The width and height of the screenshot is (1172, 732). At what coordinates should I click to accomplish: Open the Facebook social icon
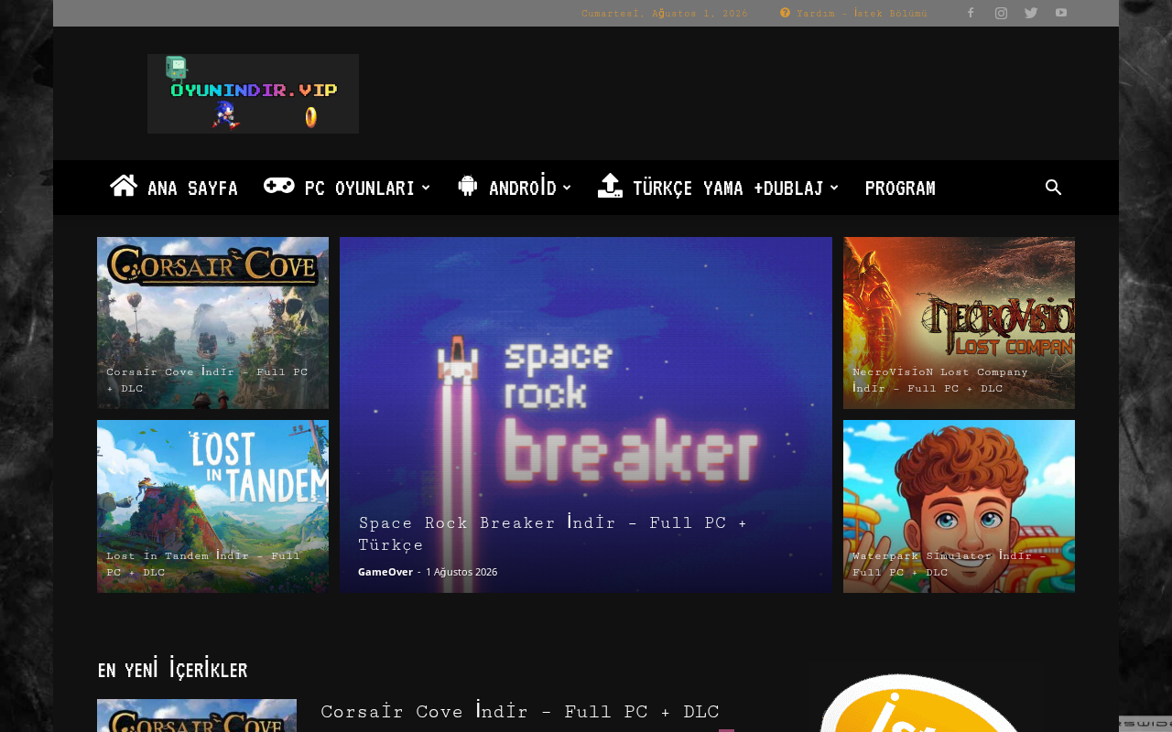click(x=971, y=13)
